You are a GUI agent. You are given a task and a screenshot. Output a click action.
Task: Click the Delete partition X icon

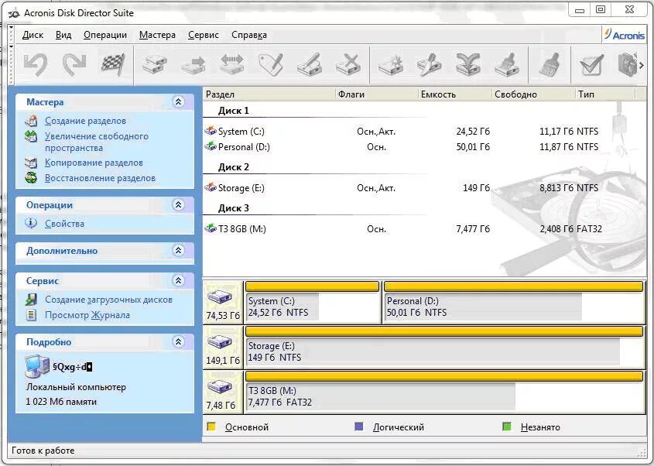pyautogui.click(x=348, y=64)
